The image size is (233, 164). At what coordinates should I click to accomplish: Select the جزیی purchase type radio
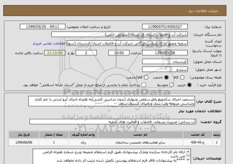click(x=189, y=85)
